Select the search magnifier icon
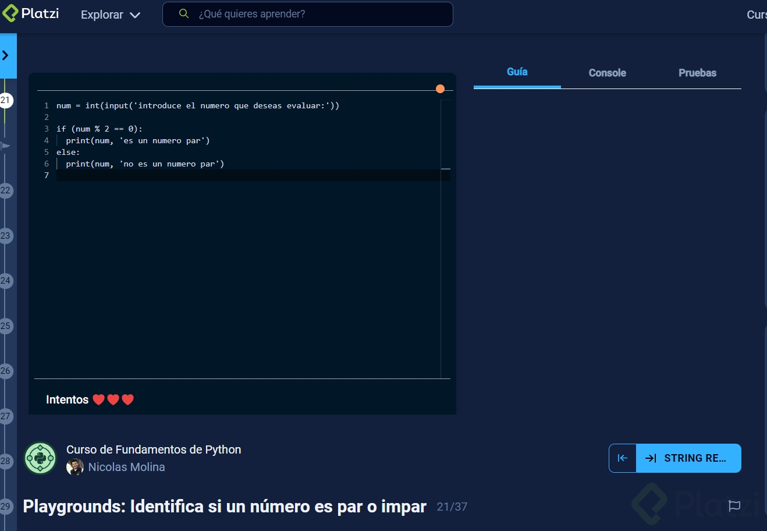Image resolution: width=767 pixels, height=531 pixels. coord(184,13)
